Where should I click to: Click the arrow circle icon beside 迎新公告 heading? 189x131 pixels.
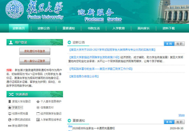pyautogui.click(x=69, y=42)
